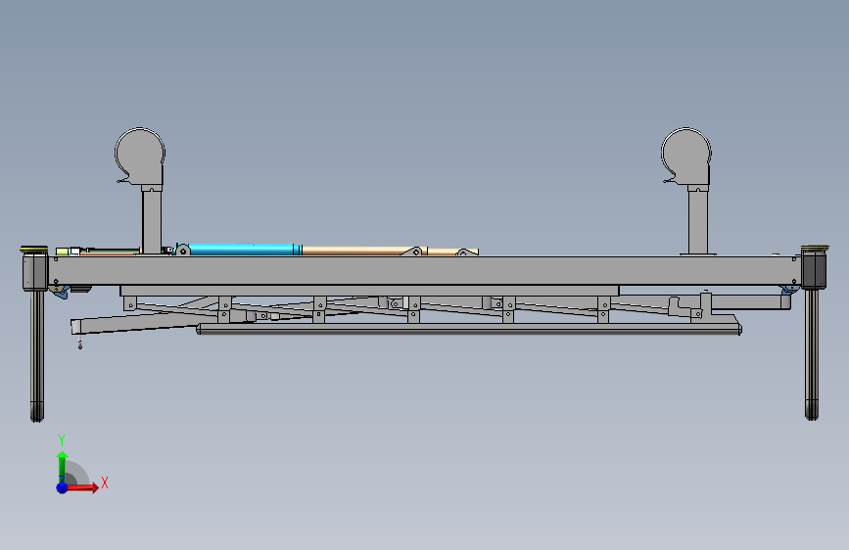The image size is (849, 550).
Task: Select the left vertical support post
Action: [152, 220]
